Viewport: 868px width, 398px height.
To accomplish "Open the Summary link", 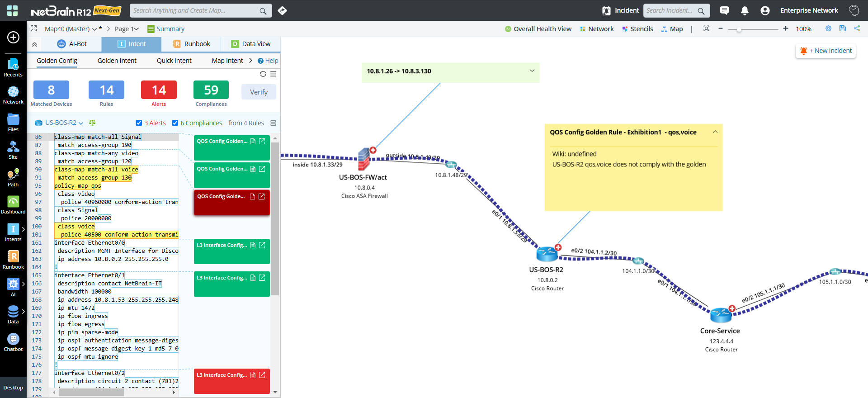I will [166, 28].
